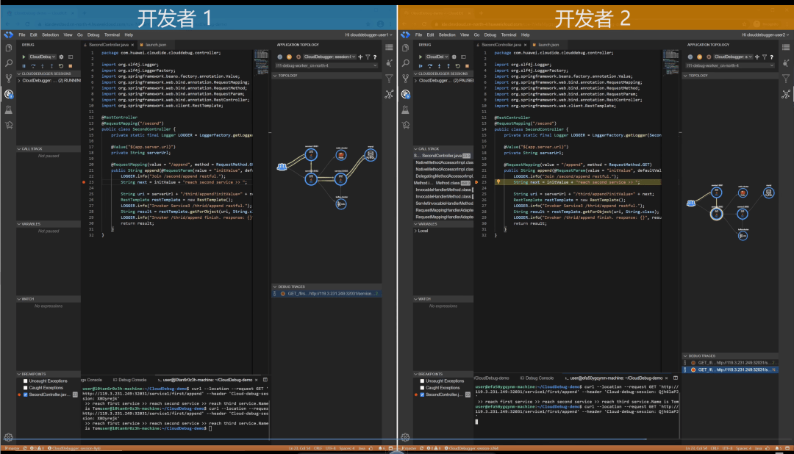Stop debug session in Developer 1 toolbar

pyautogui.click(x=71, y=66)
